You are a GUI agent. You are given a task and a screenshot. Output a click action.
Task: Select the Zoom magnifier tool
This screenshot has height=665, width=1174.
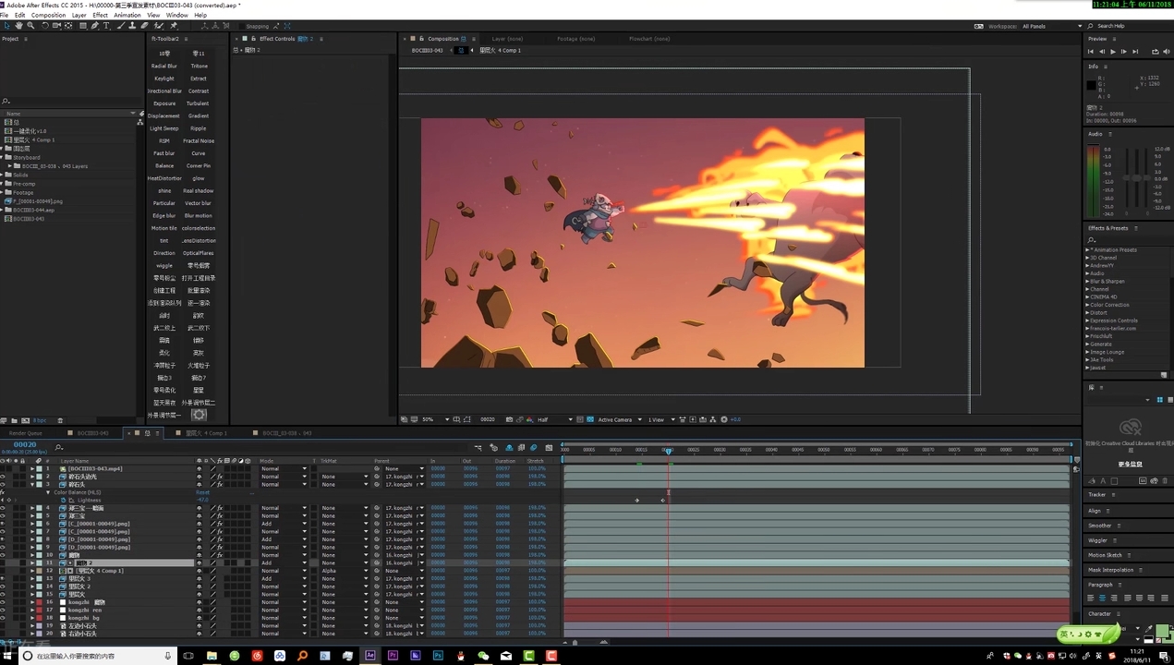30,26
